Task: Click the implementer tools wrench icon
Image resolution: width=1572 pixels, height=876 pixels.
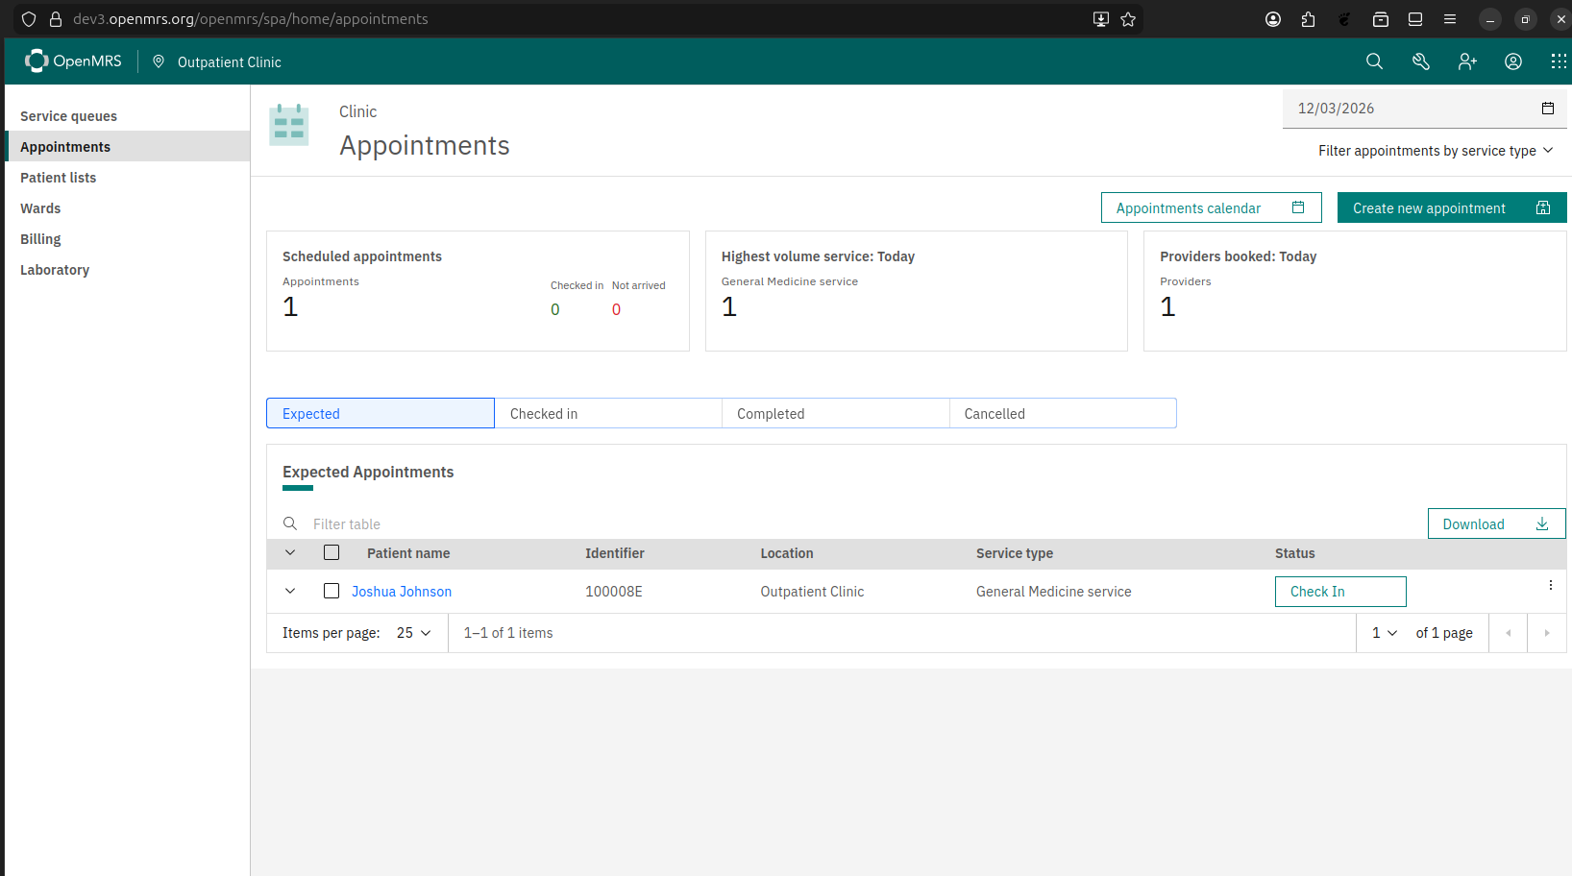Action: coord(1420,61)
